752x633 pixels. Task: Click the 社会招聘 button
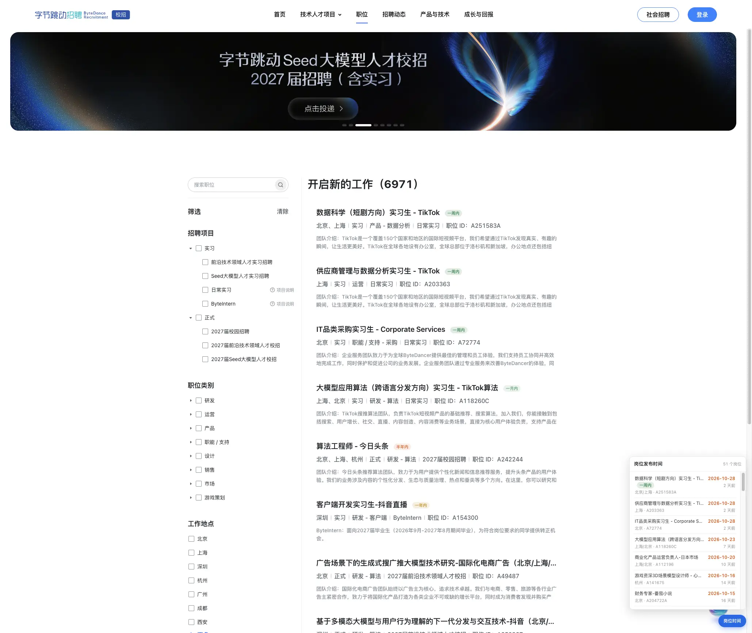pyautogui.click(x=658, y=15)
